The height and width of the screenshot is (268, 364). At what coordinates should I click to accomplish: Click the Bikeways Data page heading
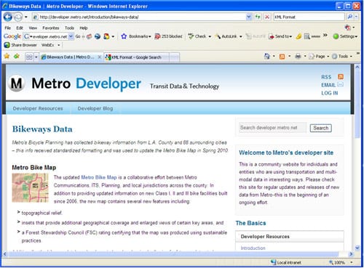pyautogui.click(x=42, y=129)
